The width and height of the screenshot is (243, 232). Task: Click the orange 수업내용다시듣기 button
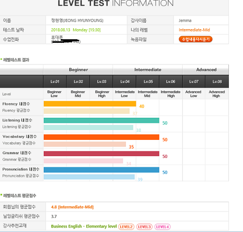(x=196, y=39)
